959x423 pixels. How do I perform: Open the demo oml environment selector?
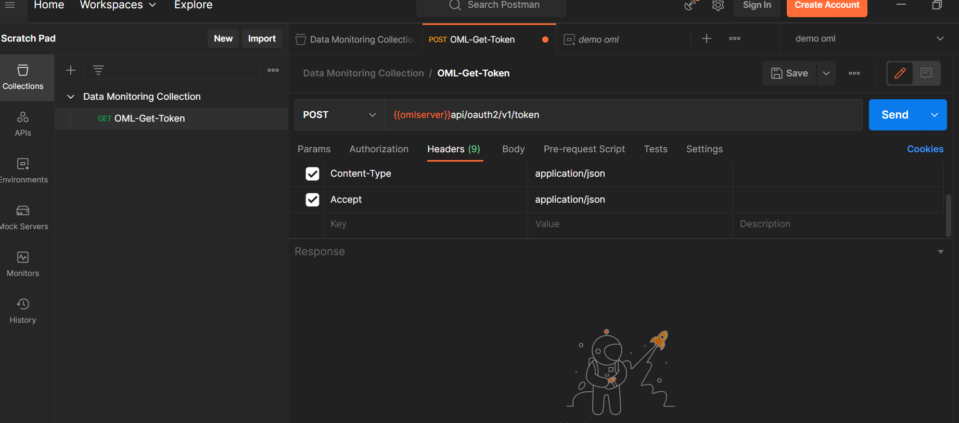pyautogui.click(x=869, y=38)
